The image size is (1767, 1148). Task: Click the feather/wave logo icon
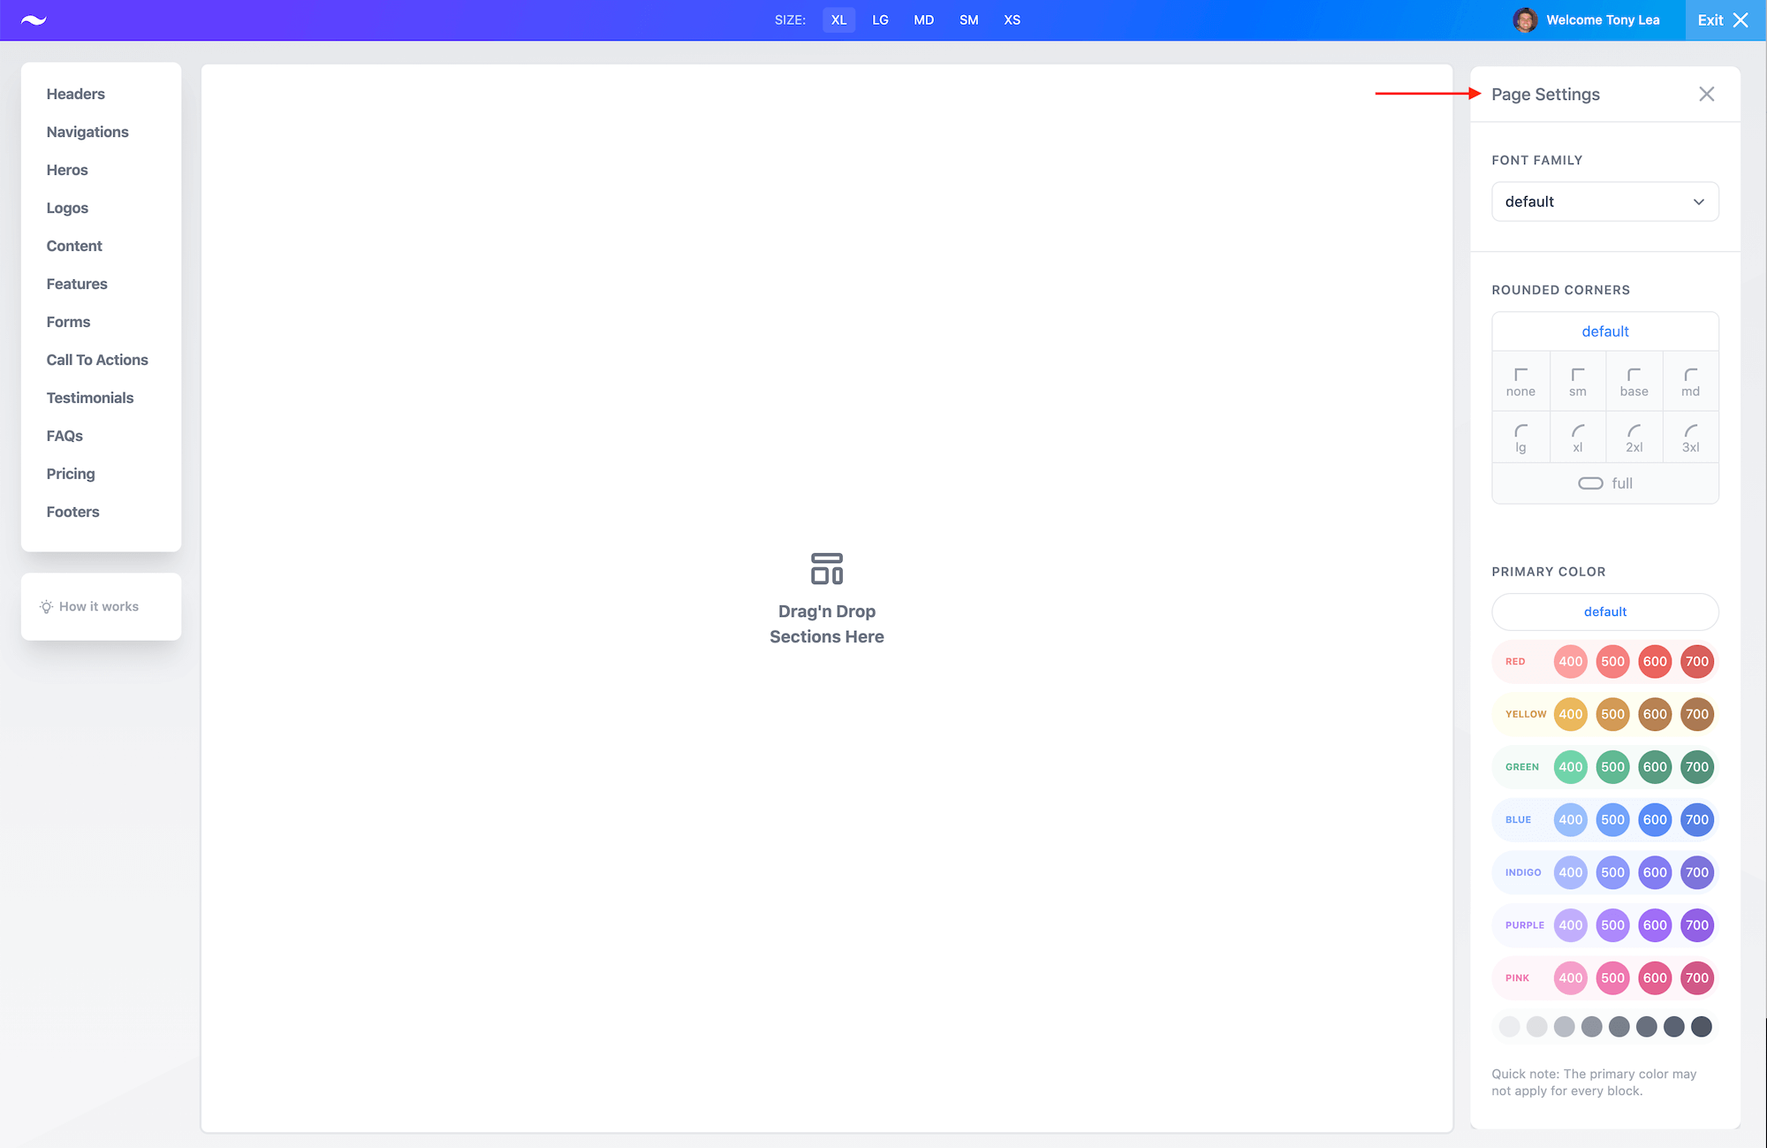click(x=34, y=19)
